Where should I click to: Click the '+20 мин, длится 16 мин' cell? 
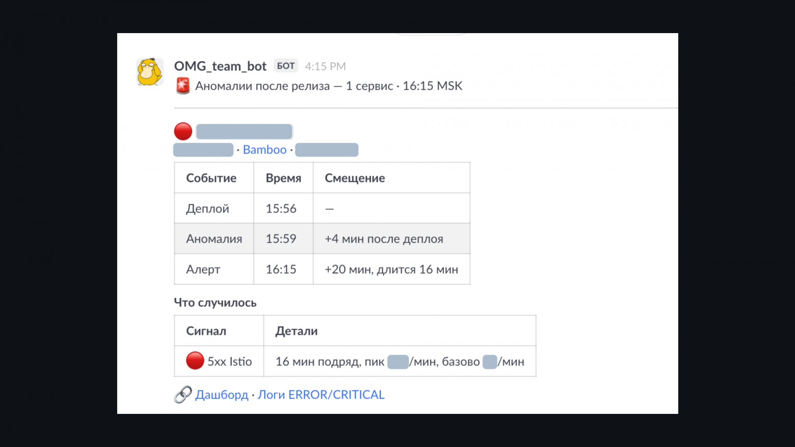[x=391, y=269]
